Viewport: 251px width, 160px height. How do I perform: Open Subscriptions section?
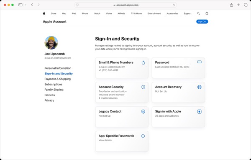pos(53,84)
